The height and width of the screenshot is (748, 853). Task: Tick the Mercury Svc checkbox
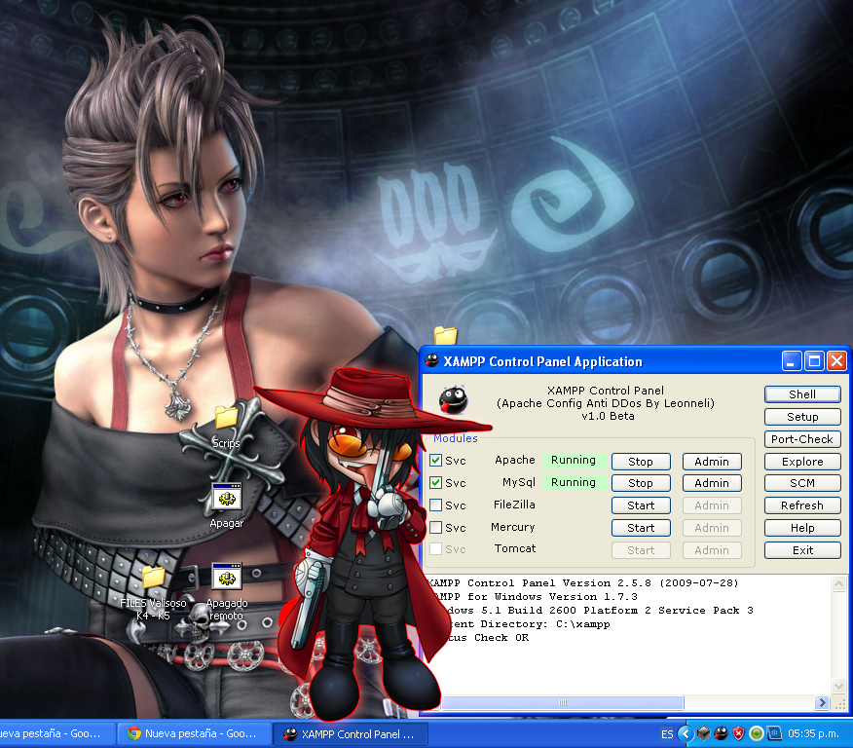point(436,528)
